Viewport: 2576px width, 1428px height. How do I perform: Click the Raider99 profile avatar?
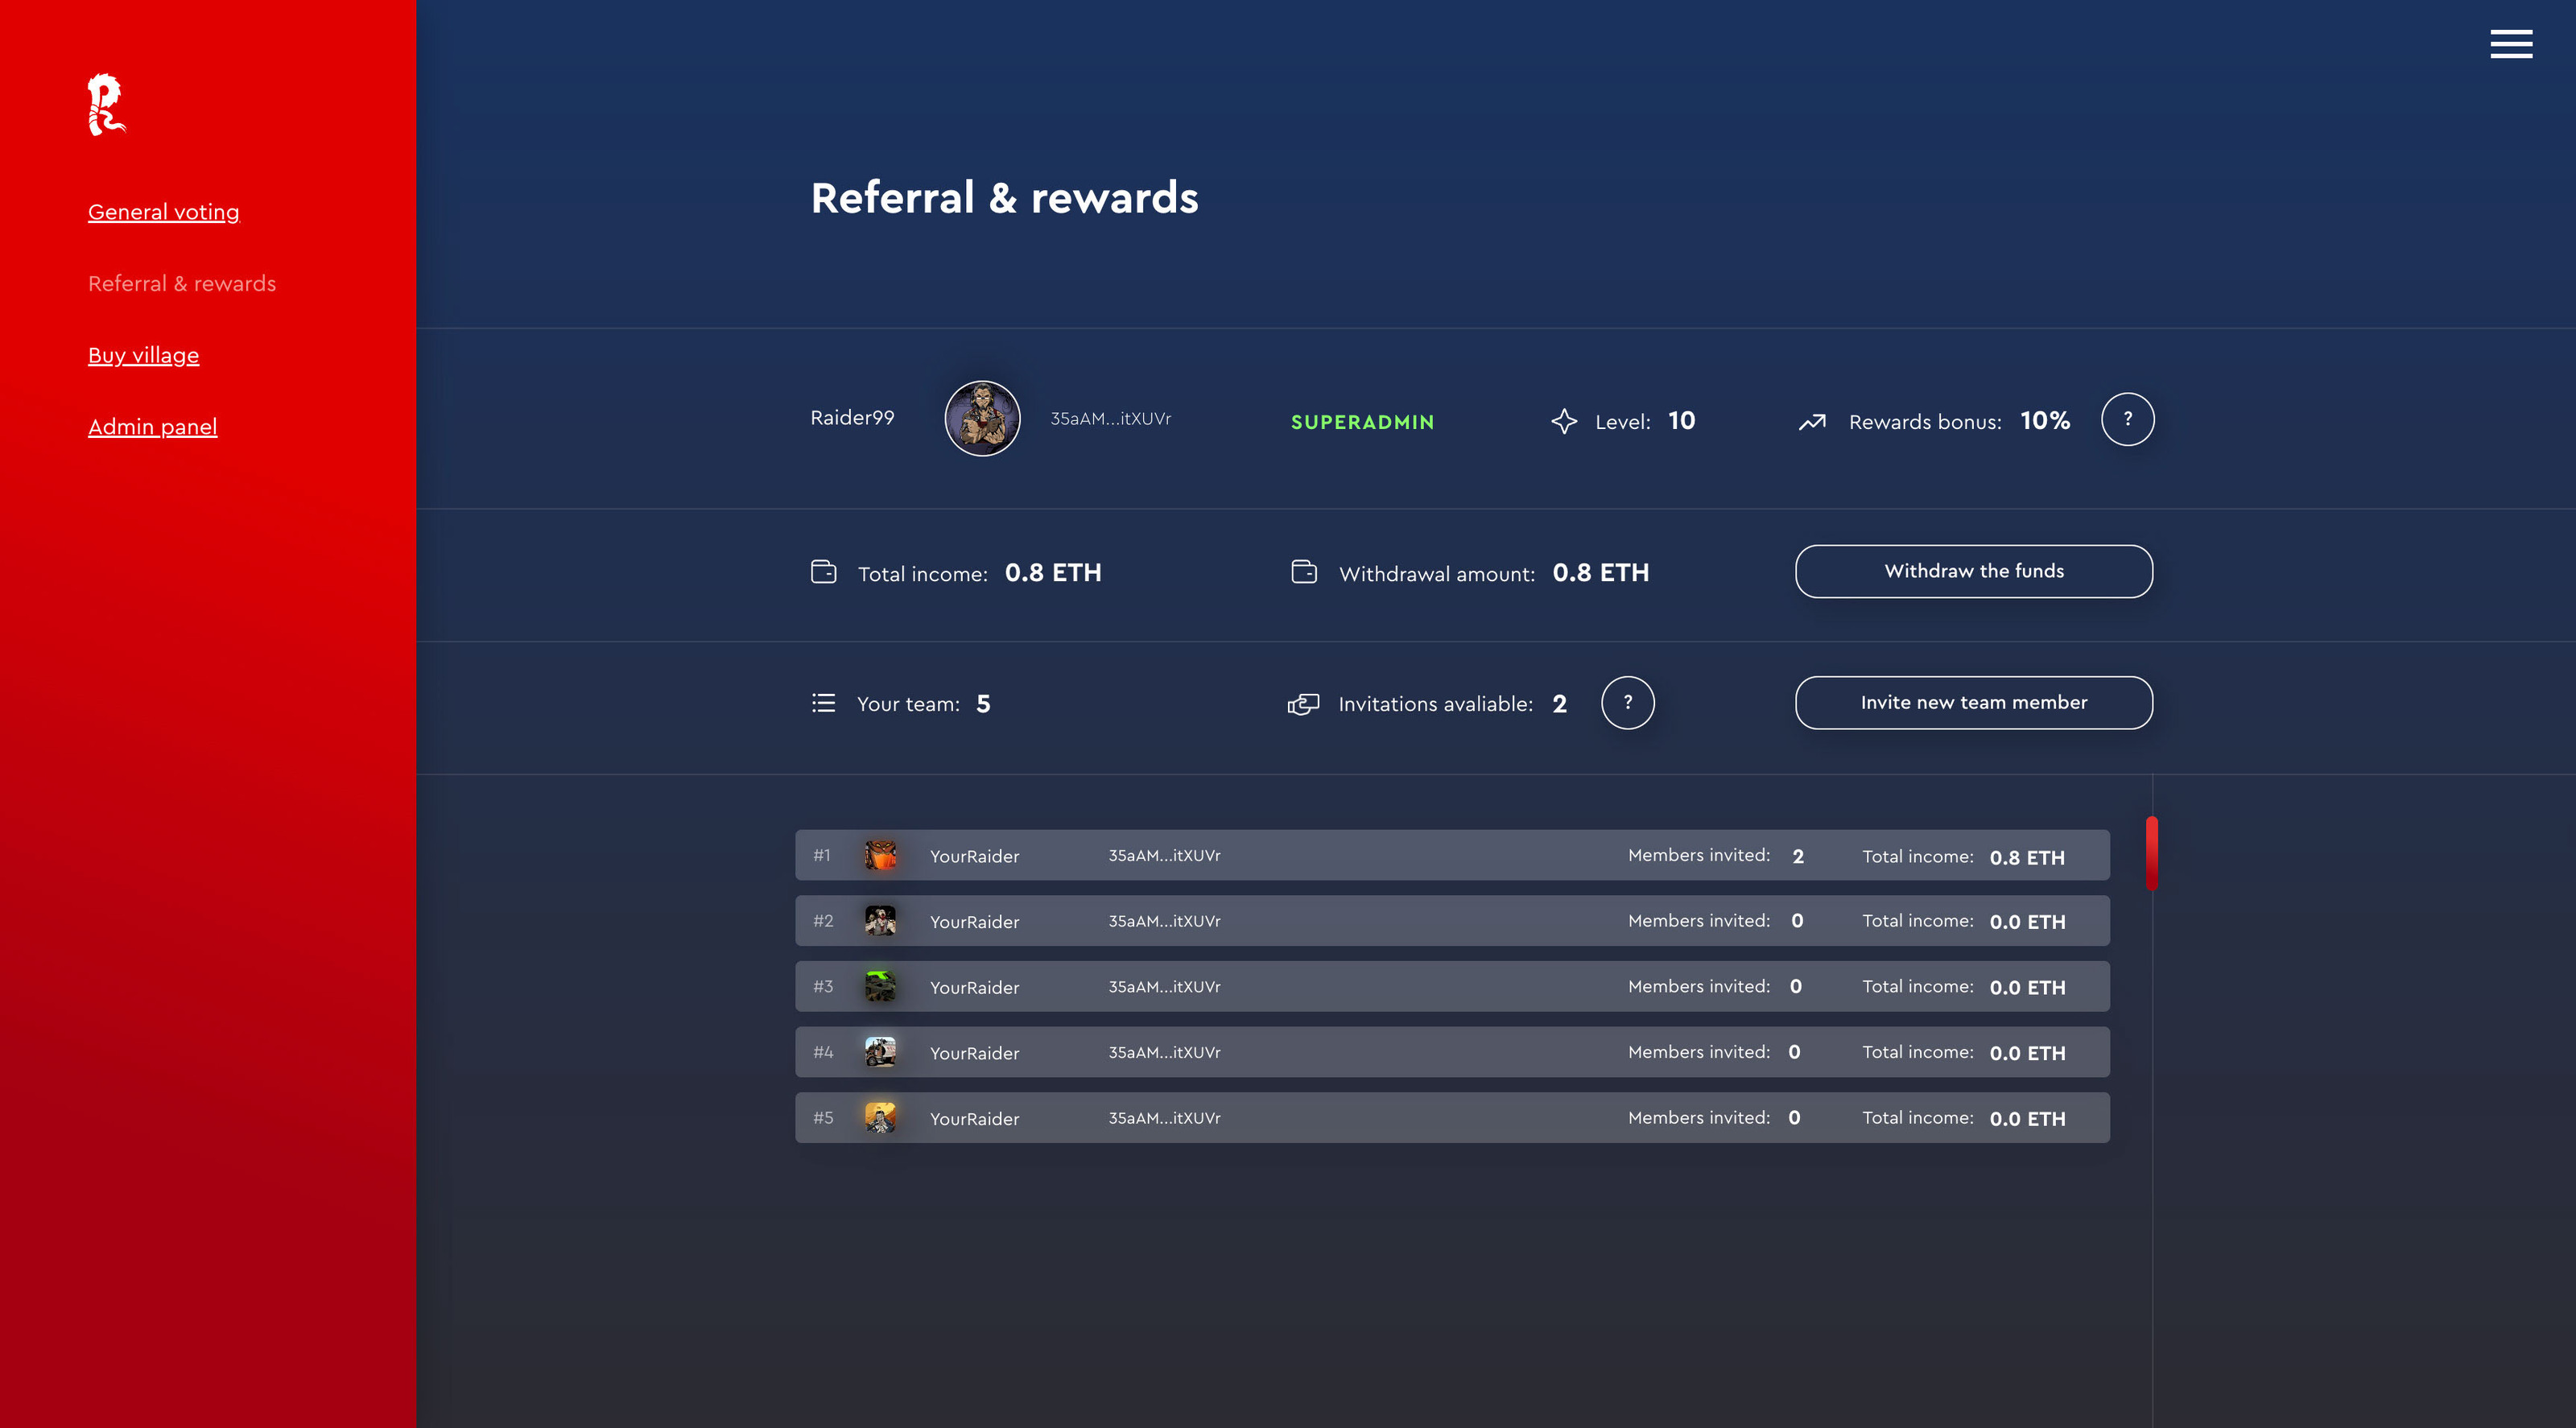point(982,419)
